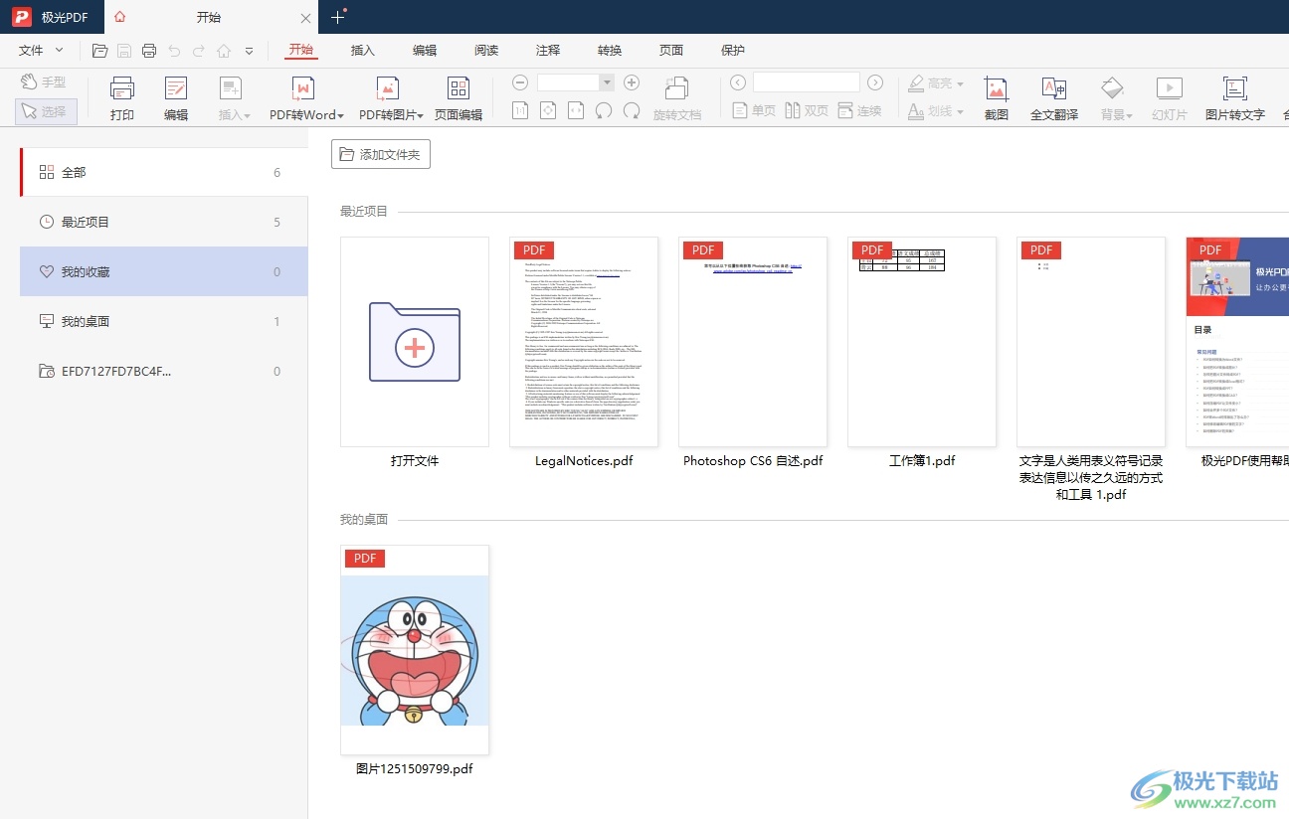Open the LegalNotices.pdf thumbnail

[x=584, y=342]
